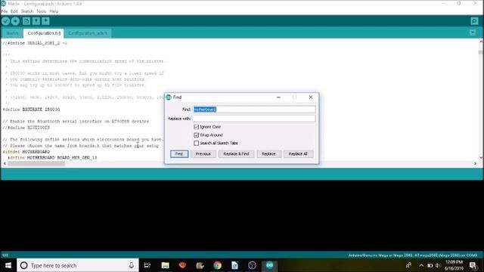Open Task View from the taskbar
Image resolution: width=484 pixels, height=272 pixels.
(147, 265)
